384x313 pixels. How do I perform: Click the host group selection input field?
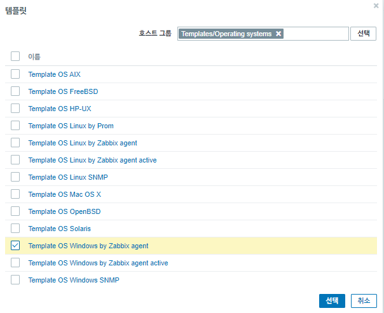[263, 34]
